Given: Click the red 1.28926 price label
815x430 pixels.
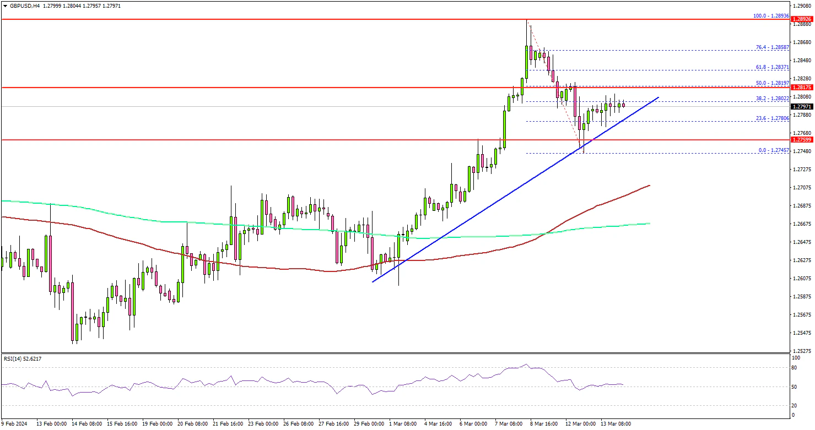Looking at the screenshot, I should (x=802, y=19).
